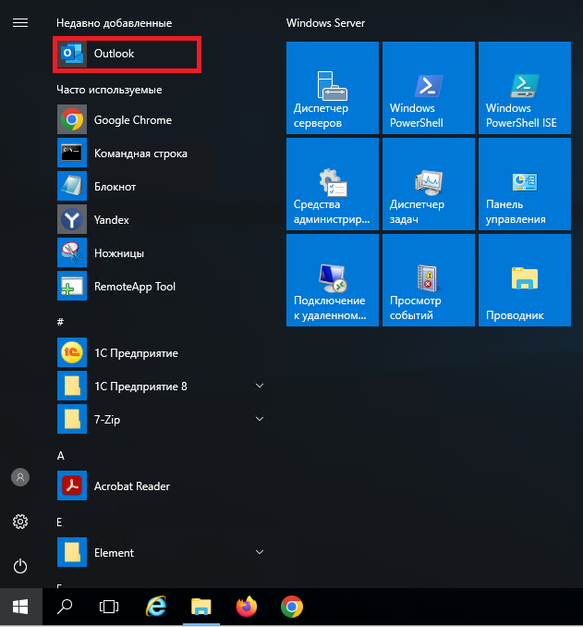
Task: Click the Windows PowerShell ISE tile
Action: click(x=525, y=88)
